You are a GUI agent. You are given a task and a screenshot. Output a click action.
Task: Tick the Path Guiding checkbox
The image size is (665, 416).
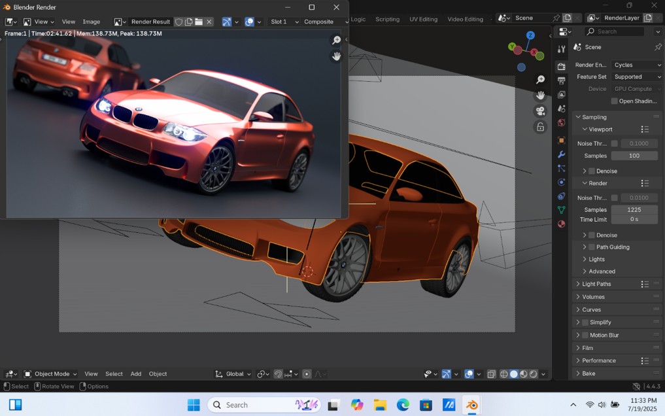tap(592, 247)
